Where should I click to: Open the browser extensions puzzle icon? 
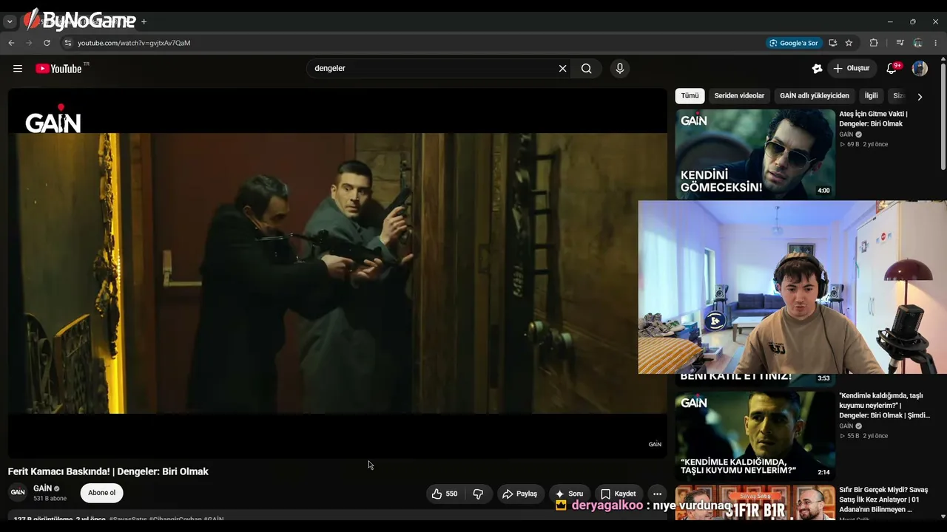pos(874,43)
